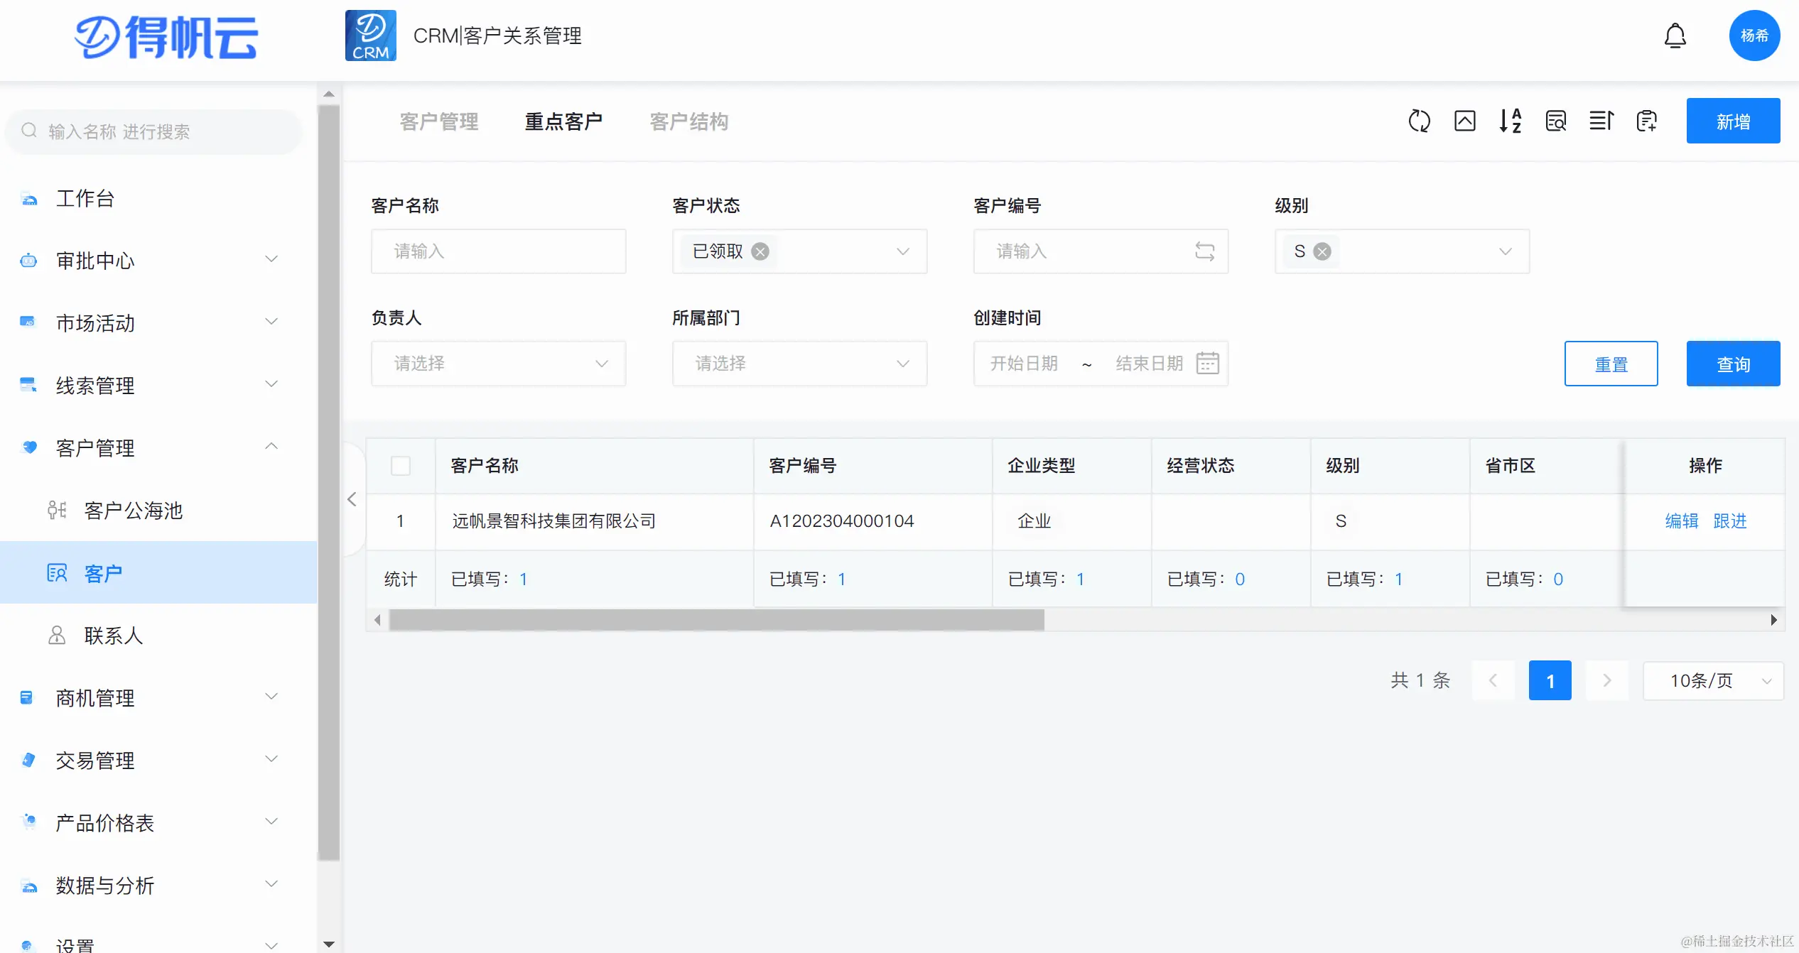Toggle the 客户编号 swap icon

[x=1204, y=251]
